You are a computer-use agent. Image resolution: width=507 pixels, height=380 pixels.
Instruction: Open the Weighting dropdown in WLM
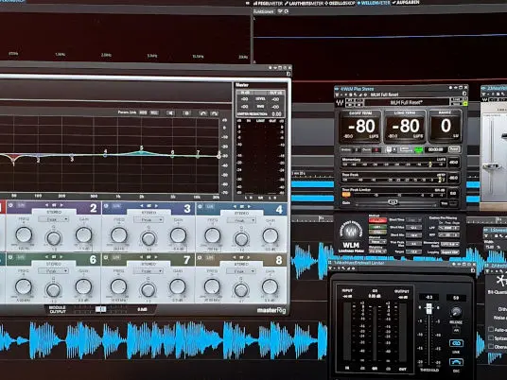tap(377, 251)
